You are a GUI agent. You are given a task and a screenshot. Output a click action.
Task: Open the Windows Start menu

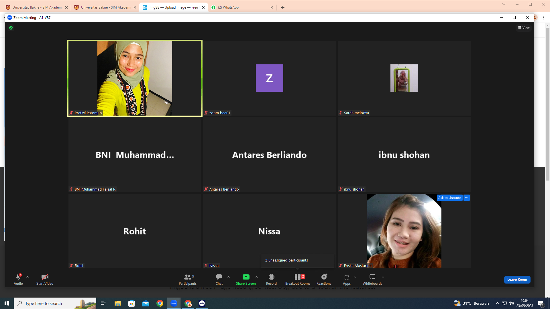pos(7,303)
